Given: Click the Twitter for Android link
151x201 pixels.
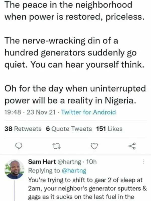Looking at the screenshot, I should (89, 112).
